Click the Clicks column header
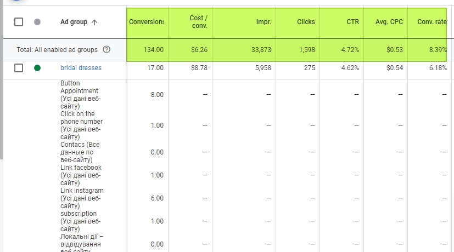This screenshot has width=454, height=252. coord(306,22)
